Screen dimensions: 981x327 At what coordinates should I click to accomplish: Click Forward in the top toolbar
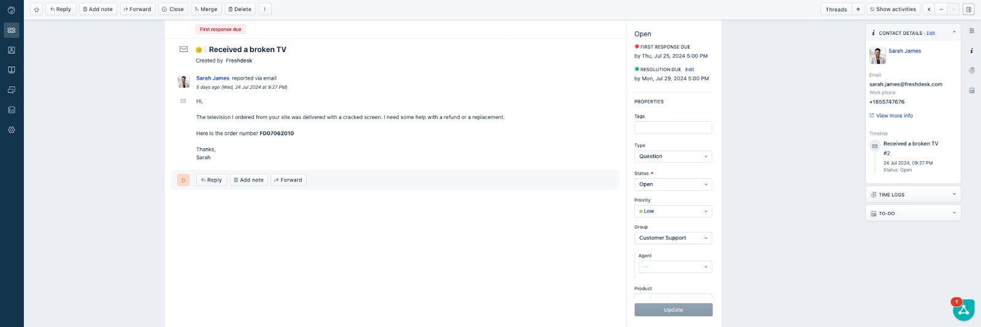(137, 9)
